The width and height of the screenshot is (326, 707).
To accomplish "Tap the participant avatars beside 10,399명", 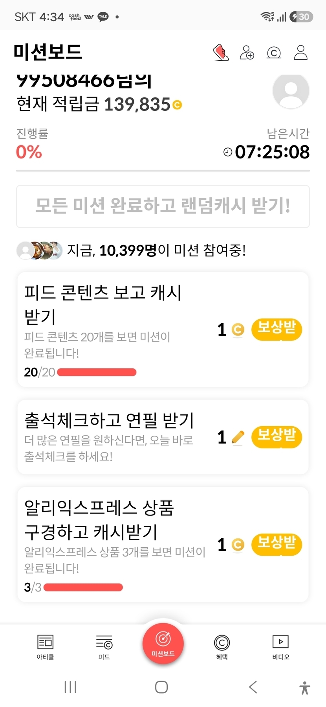I will (x=39, y=250).
